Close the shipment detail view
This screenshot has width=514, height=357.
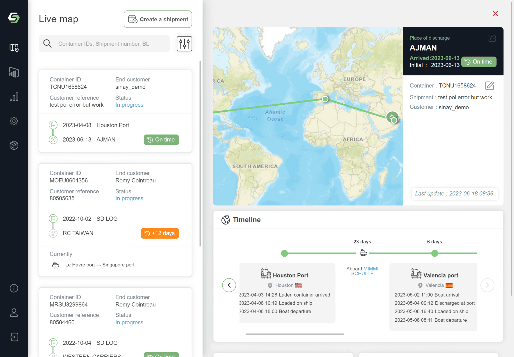click(x=495, y=14)
